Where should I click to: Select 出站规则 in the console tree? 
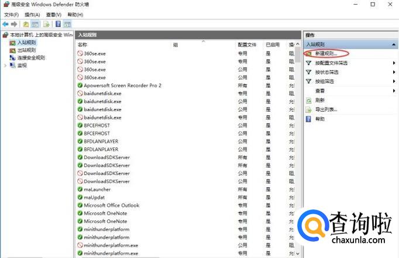pos(27,50)
